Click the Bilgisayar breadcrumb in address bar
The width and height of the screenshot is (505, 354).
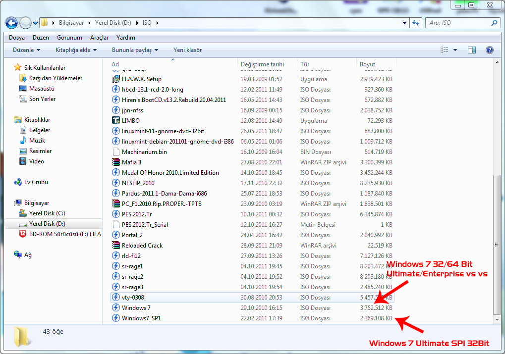tap(71, 23)
